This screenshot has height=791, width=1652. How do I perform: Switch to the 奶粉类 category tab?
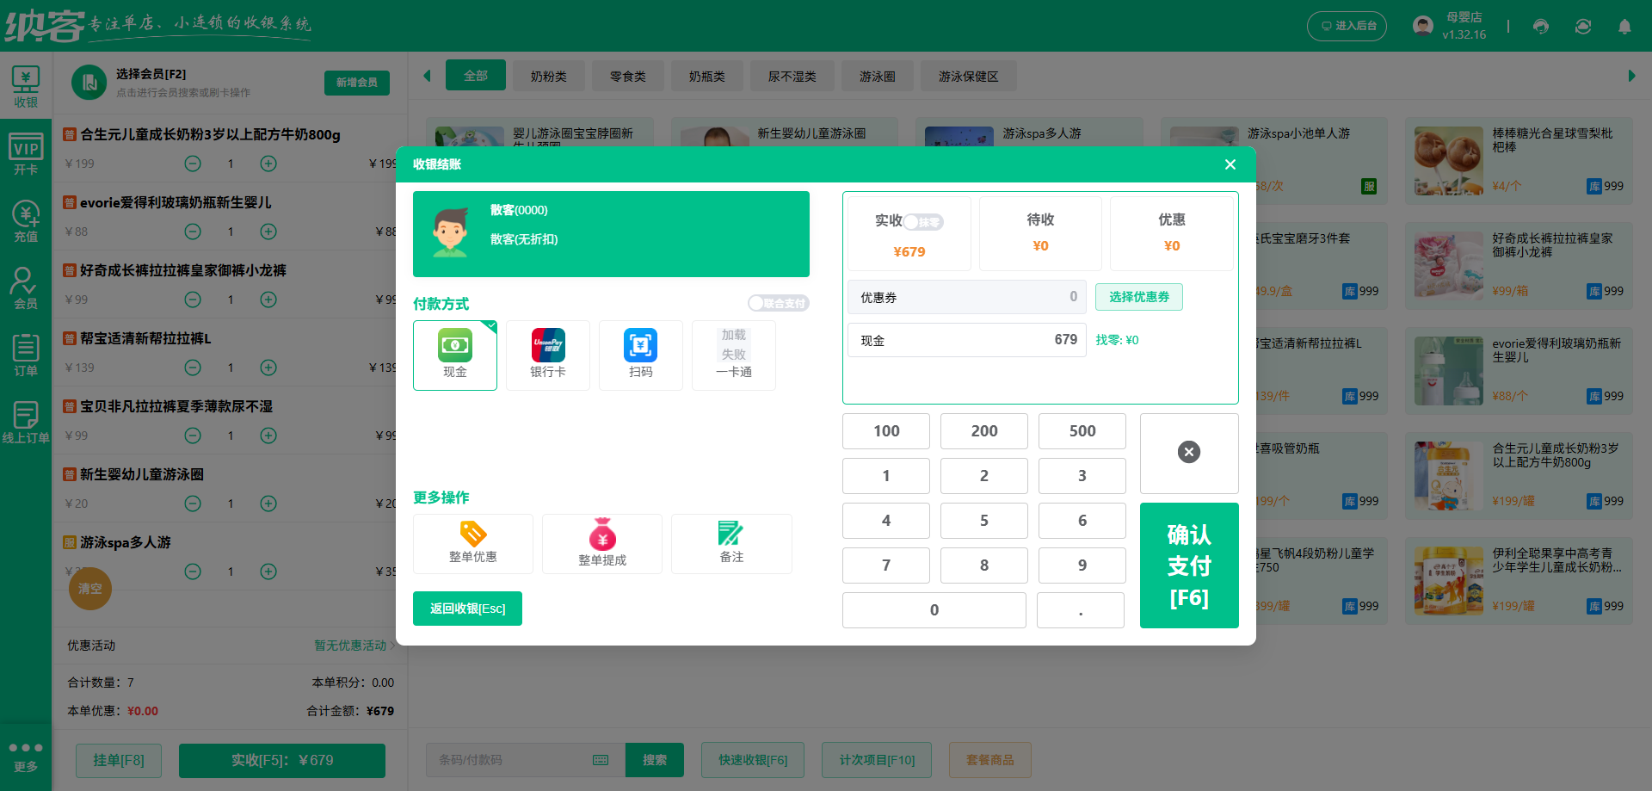548,76
